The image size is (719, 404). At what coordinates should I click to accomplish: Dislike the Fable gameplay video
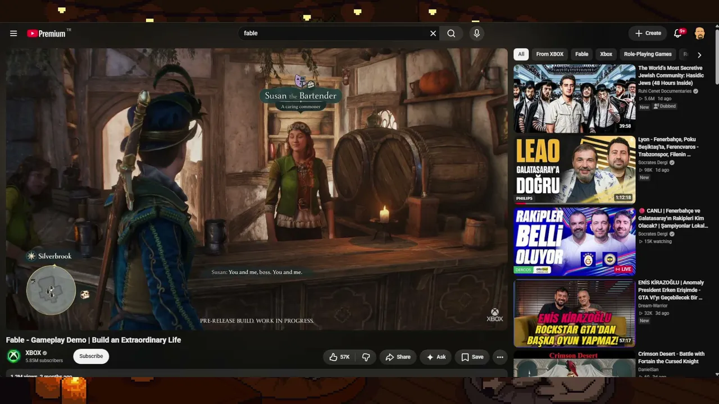366,357
